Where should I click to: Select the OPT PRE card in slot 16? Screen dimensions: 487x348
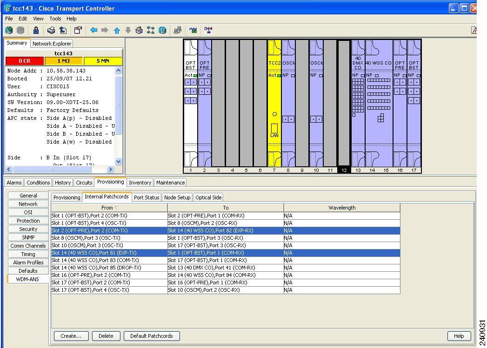400,103
